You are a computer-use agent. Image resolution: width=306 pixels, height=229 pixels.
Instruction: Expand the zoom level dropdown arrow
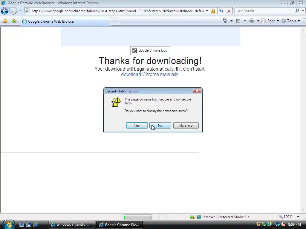click(x=298, y=217)
